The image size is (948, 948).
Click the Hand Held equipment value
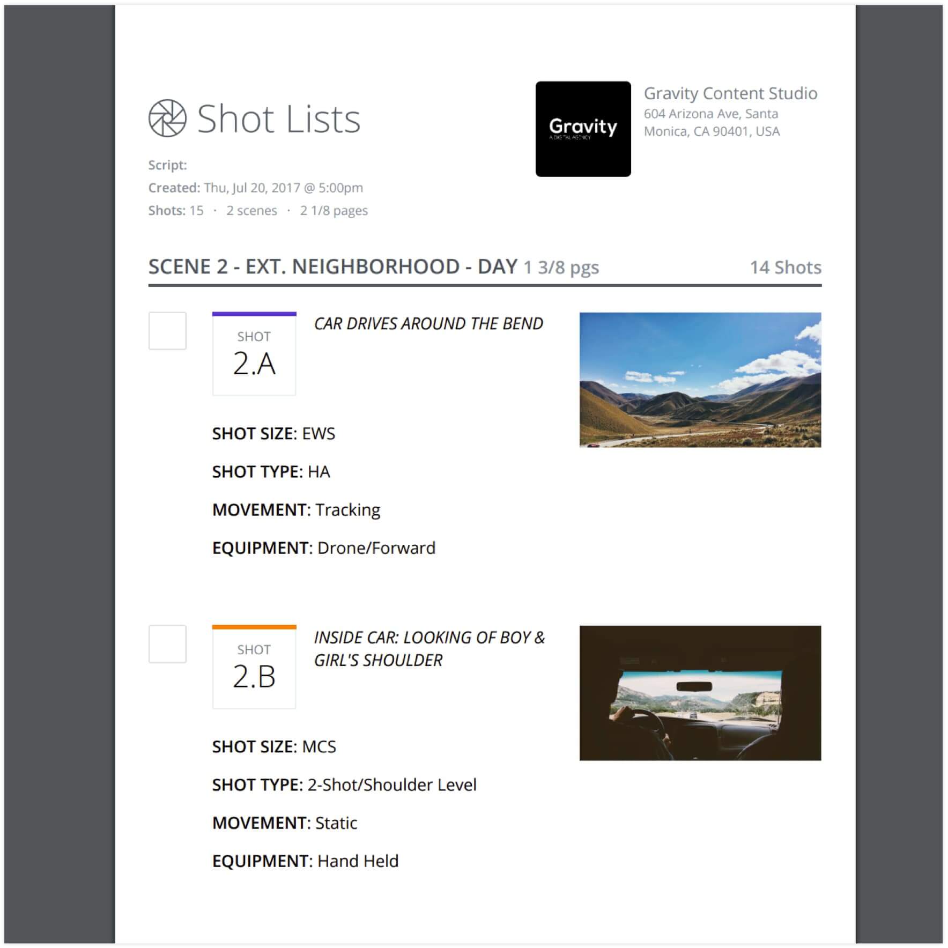[x=358, y=861]
